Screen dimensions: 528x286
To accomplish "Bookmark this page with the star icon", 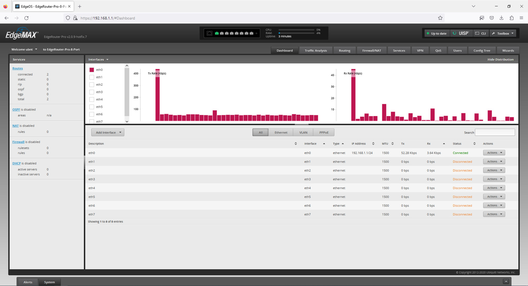I will 440,18.
